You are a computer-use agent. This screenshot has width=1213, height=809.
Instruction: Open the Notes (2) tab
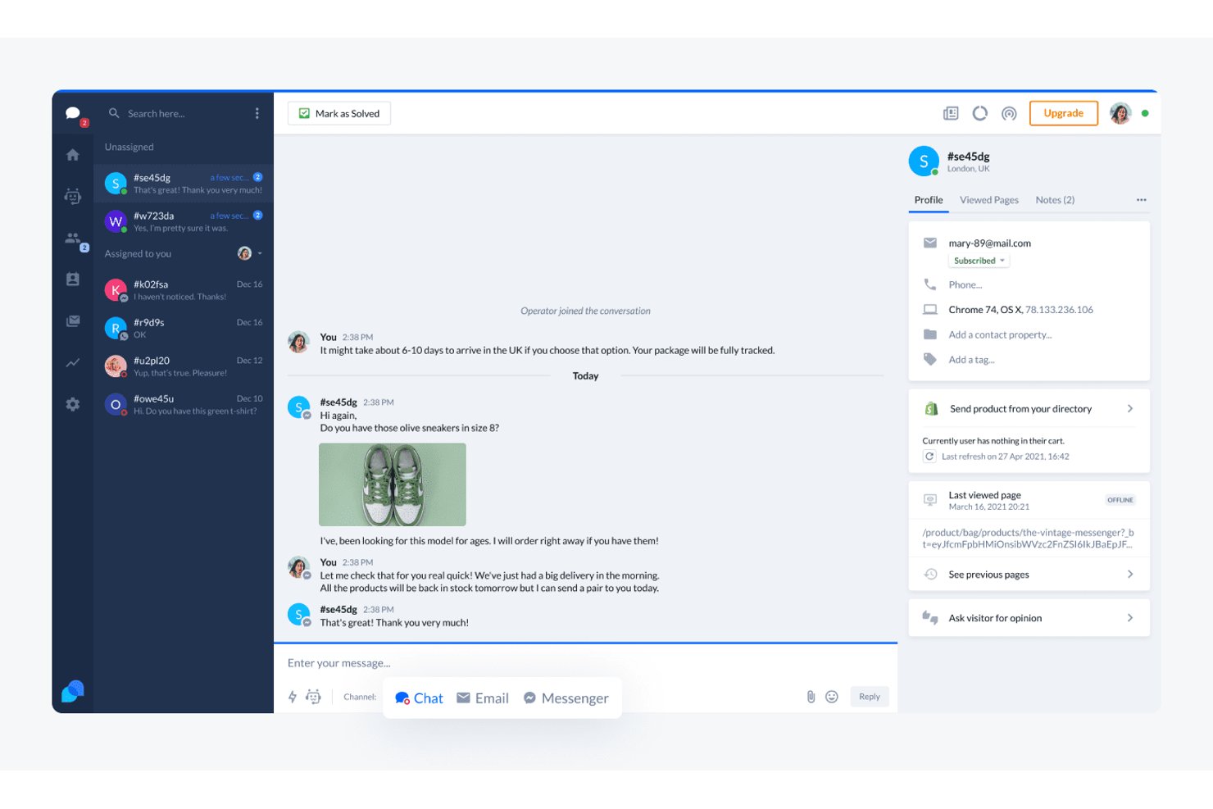(1055, 200)
